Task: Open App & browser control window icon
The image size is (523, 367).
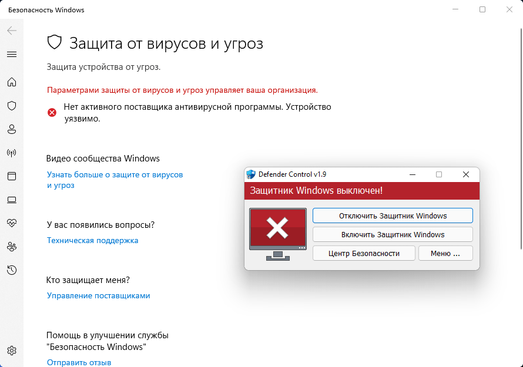Action: click(x=12, y=176)
